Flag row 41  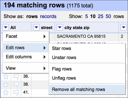coord(16,93)
